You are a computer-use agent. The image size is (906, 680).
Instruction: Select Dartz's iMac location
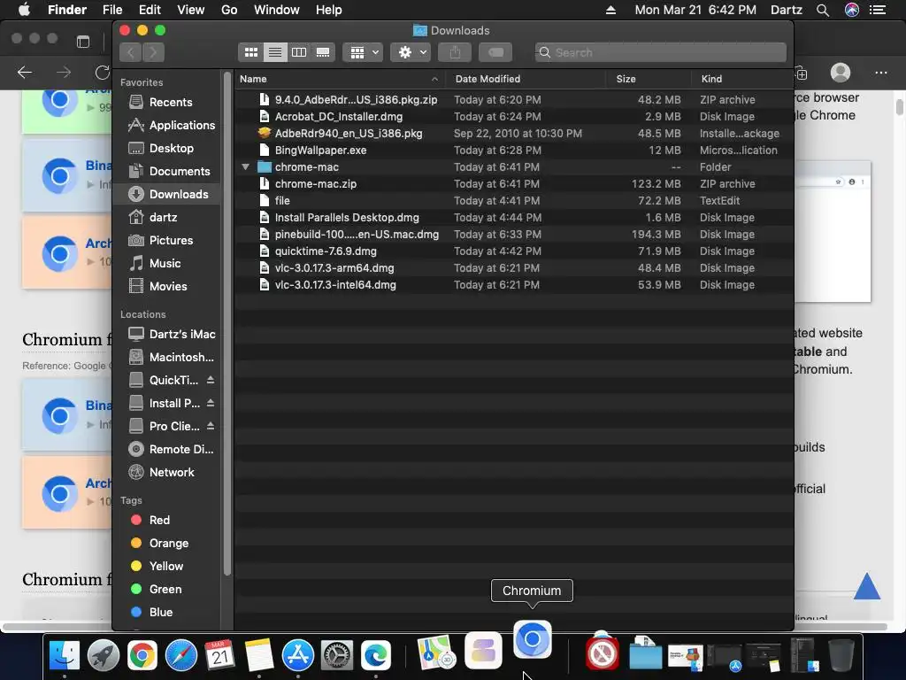point(167,334)
